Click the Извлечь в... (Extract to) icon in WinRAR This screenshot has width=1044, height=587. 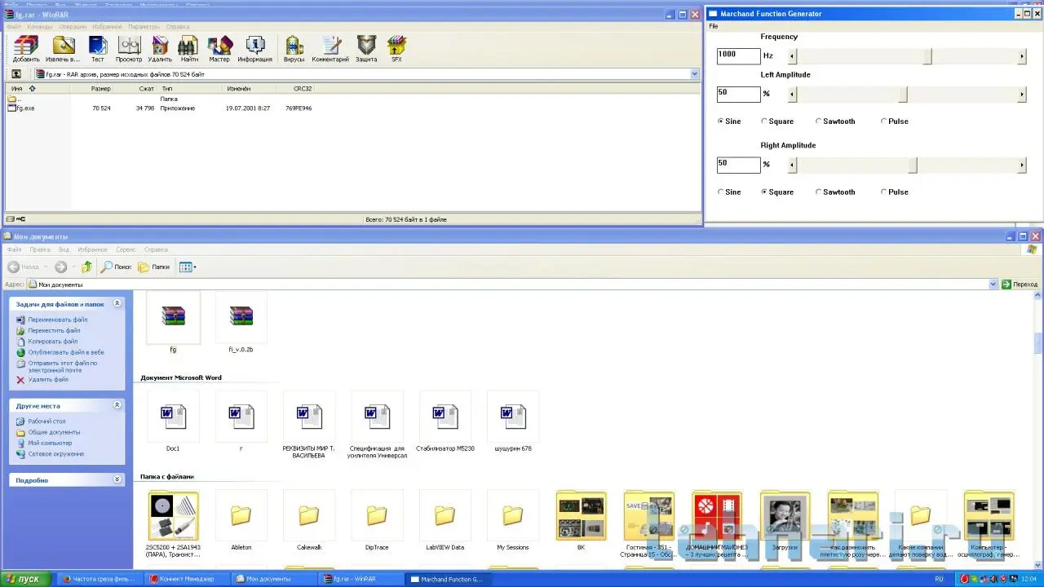point(62,49)
